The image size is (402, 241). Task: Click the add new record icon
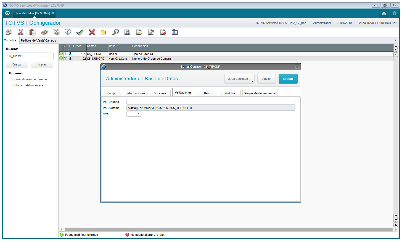[139, 32]
